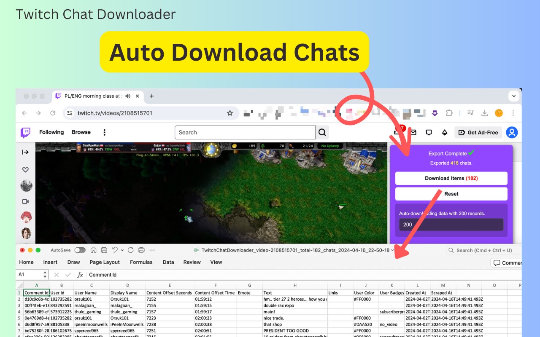Image resolution: width=540 pixels, height=337 pixels.
Task: Click the Twitch bits diamond icon
Action: (x=444, y=132)
